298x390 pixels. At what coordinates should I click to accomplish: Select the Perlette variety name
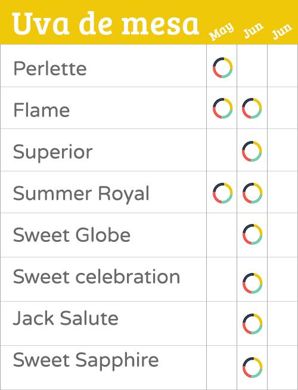pyautogui.click(x=50, y=68)
